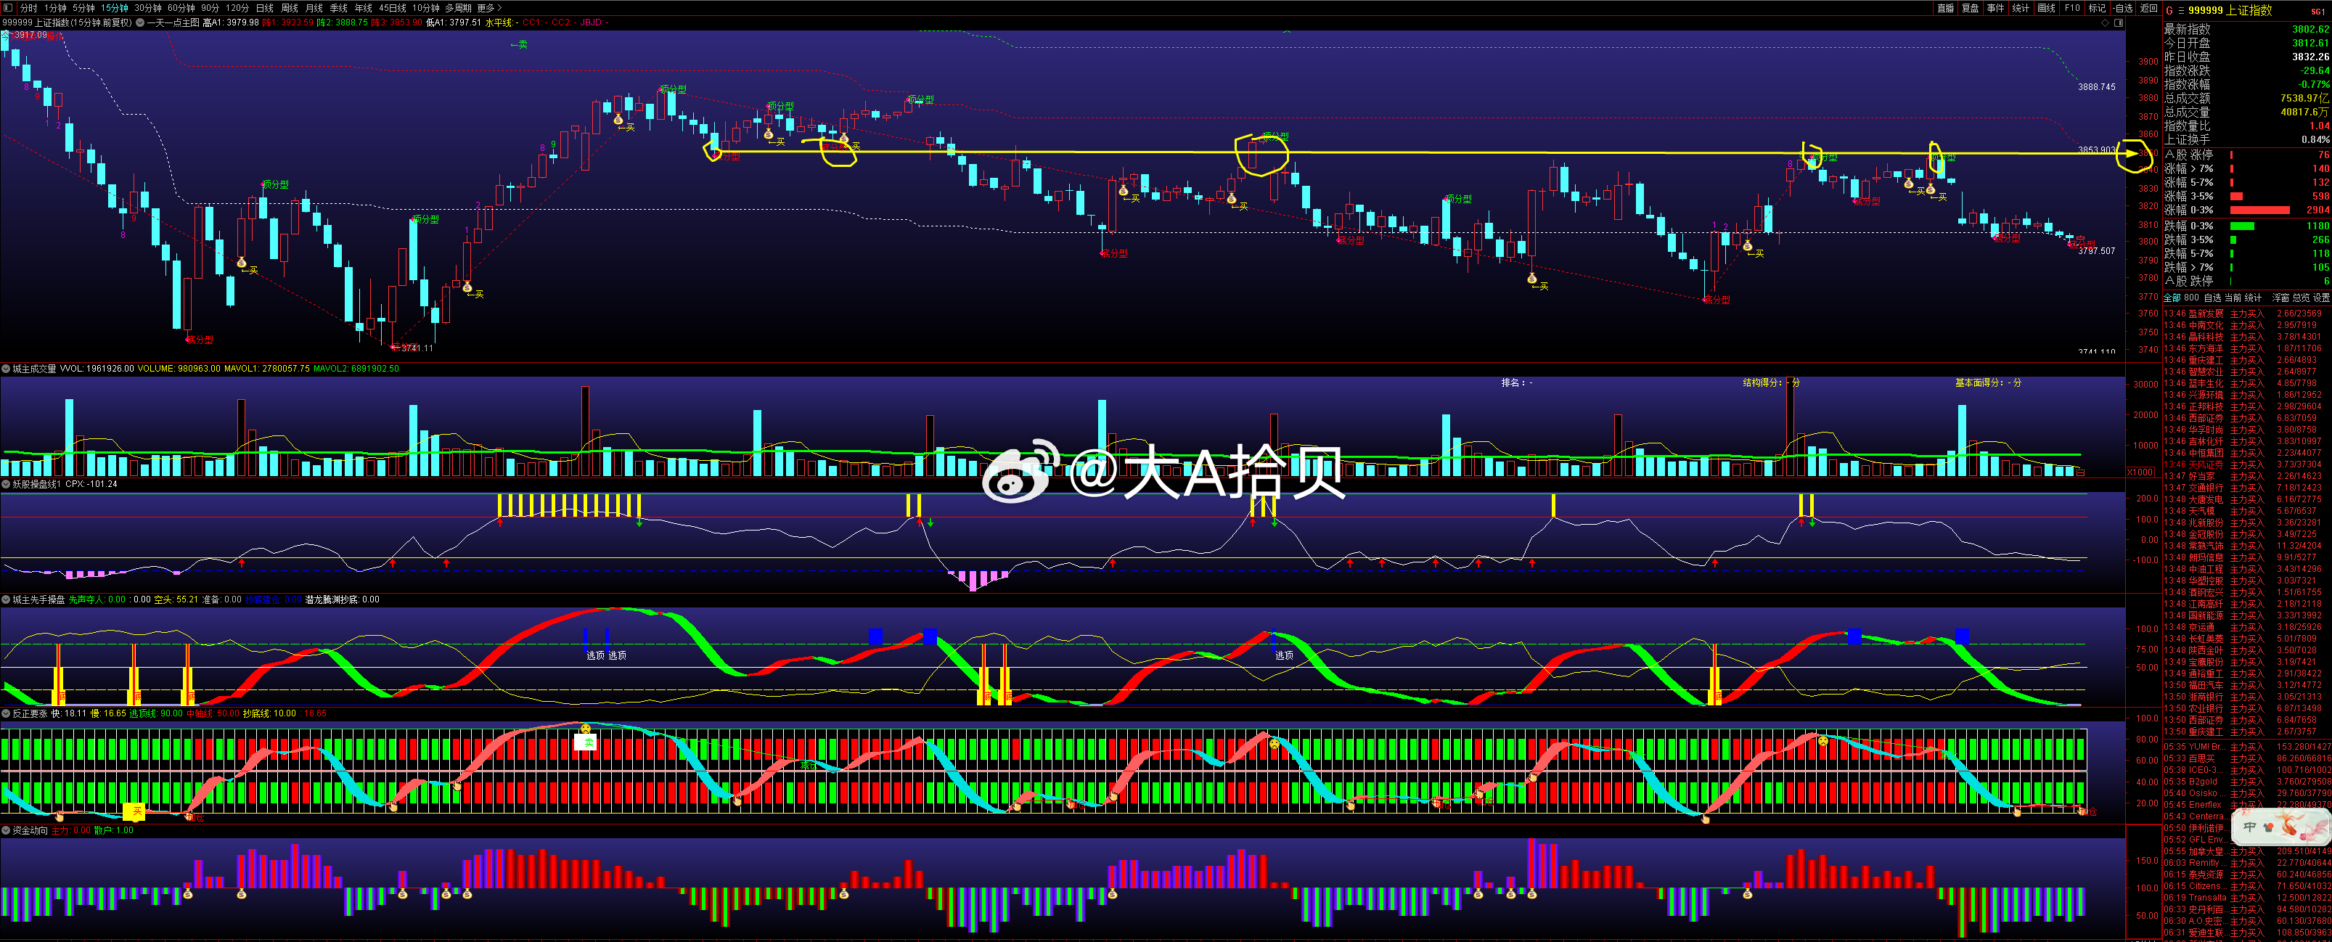
Task: Click the green list icon beside the G
Action: 2182,10
